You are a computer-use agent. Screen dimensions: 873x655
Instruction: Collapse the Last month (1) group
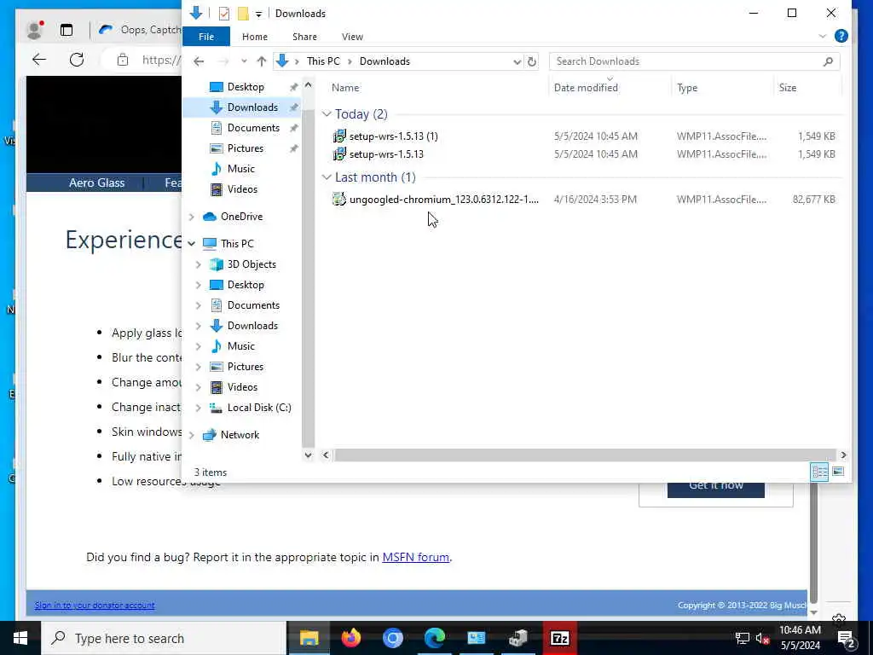[x=327, y=177]
